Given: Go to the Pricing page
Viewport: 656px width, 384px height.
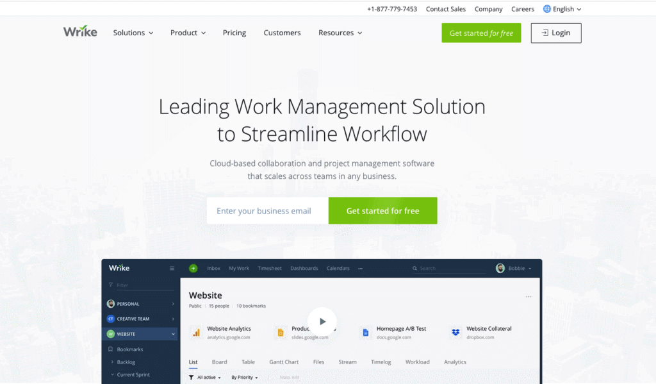Looking at the screenshot, I should point(234,33).
